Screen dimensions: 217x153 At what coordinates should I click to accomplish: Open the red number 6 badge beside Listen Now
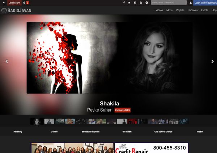[27, 3]
